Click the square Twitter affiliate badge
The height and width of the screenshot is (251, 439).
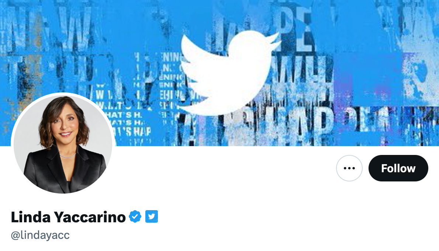pyautogui.click(x=152, y=216)
